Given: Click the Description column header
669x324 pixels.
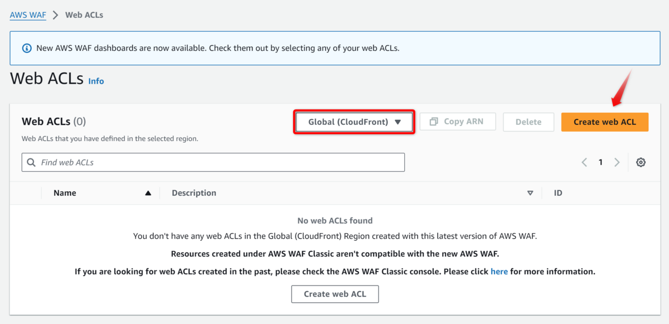Looking at the screenshot, I should coord(194,193).
